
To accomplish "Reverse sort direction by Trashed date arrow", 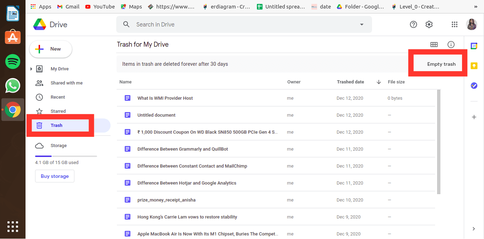I will click(378, 82).
